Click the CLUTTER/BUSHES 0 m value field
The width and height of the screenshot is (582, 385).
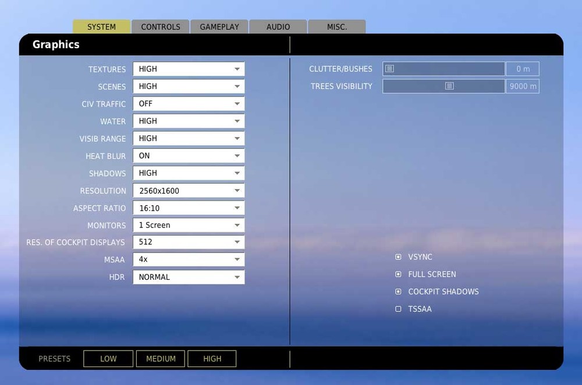click(x=522, y=69)
